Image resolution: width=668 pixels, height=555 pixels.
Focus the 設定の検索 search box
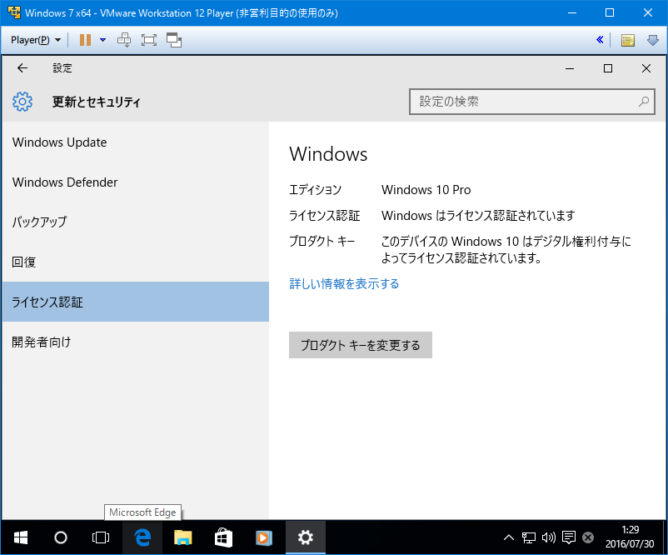(531, 102)
